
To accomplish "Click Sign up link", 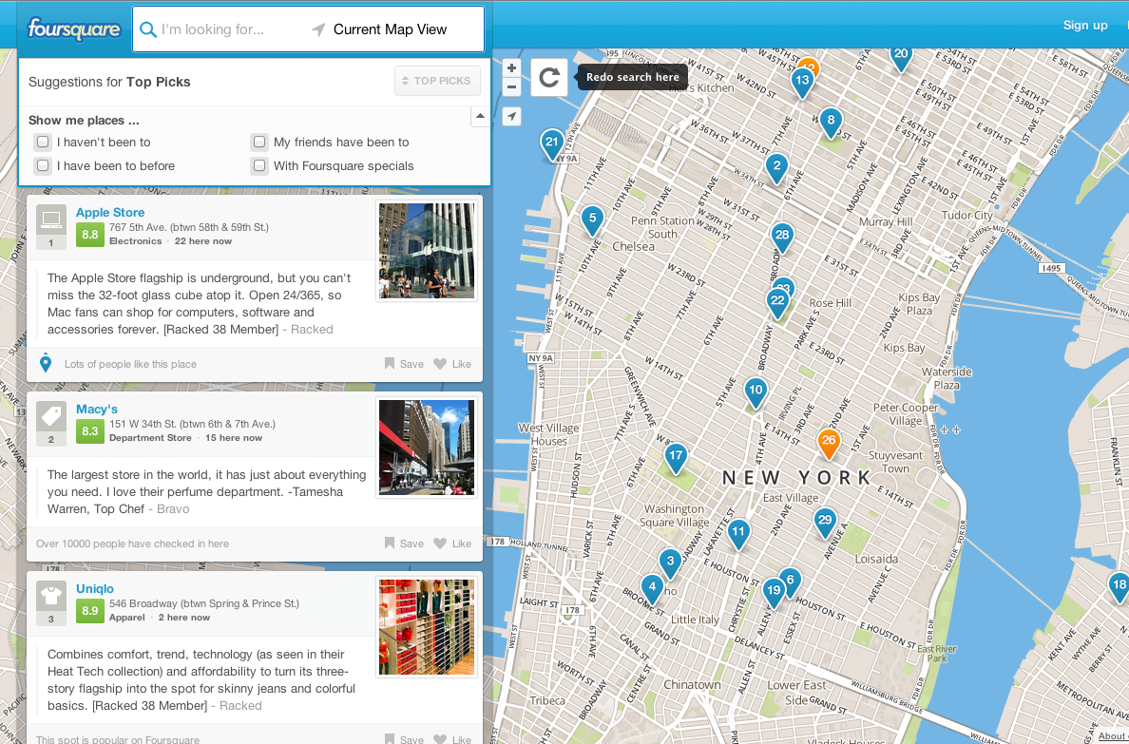I will [x=1085, y=26].
